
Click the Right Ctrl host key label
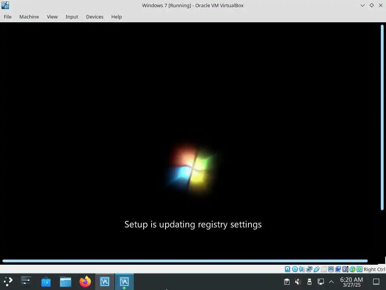coord(374,269)
